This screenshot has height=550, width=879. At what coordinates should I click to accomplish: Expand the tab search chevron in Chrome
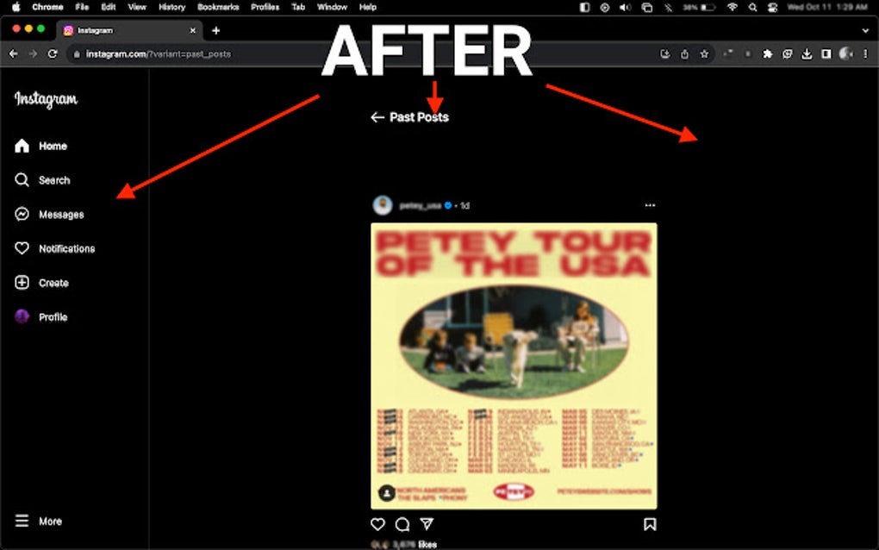[865, 29]
